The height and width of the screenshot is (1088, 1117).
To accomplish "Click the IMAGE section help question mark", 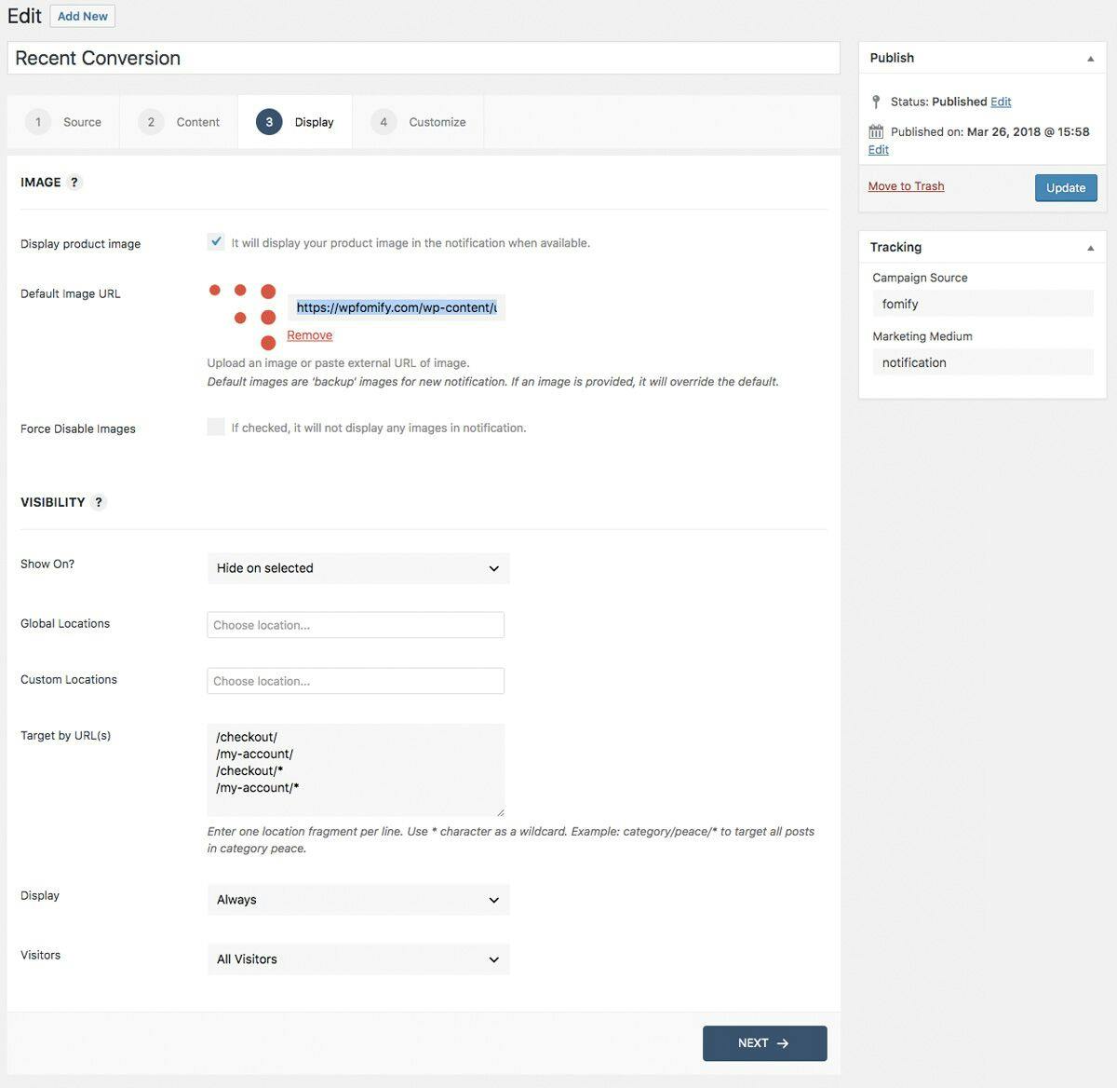I will [x=74, y=183].
